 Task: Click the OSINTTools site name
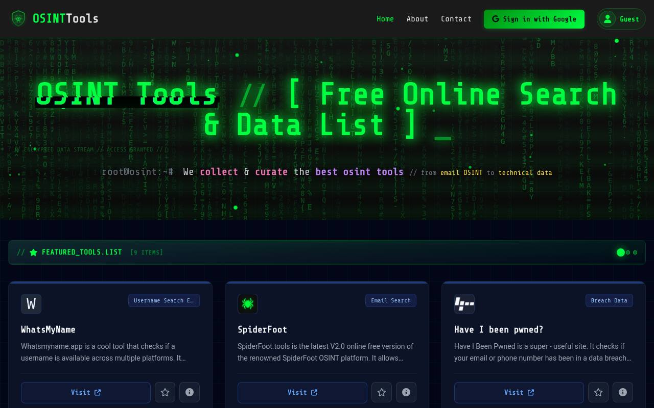65,19
